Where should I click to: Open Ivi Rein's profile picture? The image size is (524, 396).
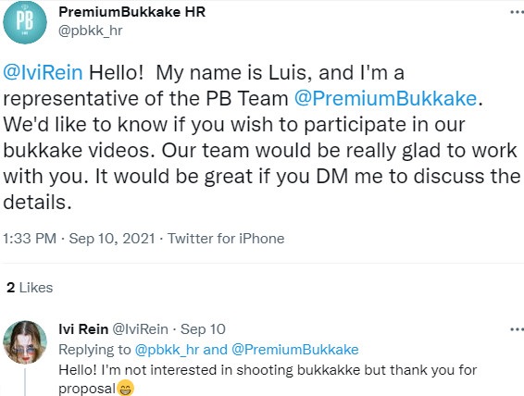coord(25,342)
